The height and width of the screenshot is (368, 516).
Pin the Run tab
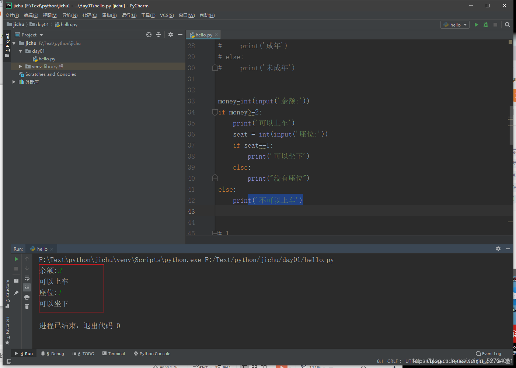coord(16,293)
